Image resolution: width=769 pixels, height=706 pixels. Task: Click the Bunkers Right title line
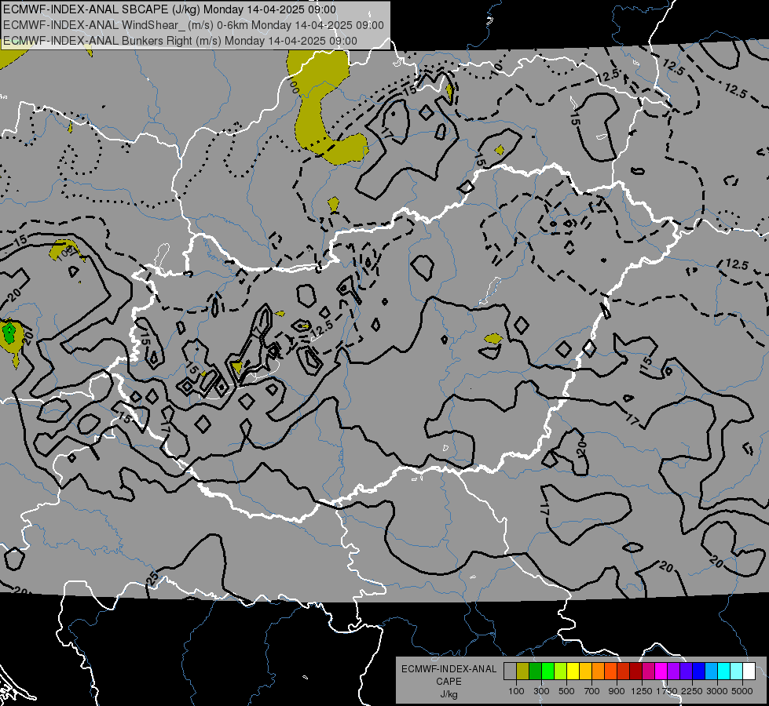coord(180,41)
